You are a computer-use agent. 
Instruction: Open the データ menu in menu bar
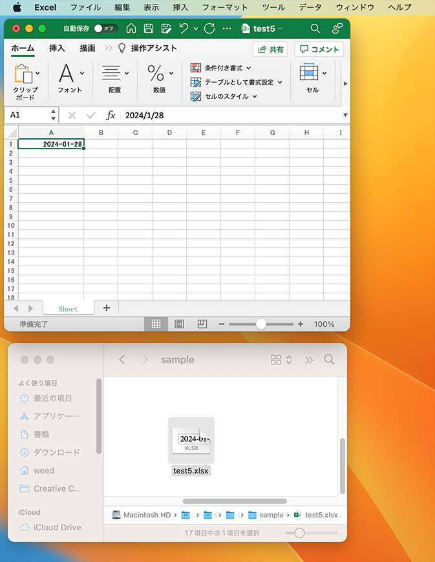[x=310, y=7]
